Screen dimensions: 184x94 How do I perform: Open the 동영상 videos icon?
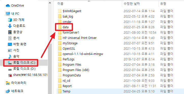pyautogui.click(x=10, y=32)
